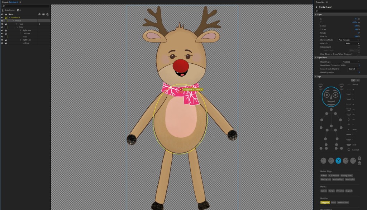Image resolution: width=367 pixels, height=210 pixels.
Task: Select the Frontal head view face tag
Action: tap(339, 161)
